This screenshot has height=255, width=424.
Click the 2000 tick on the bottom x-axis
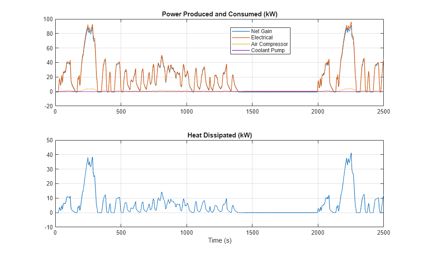tap(318, 232)
